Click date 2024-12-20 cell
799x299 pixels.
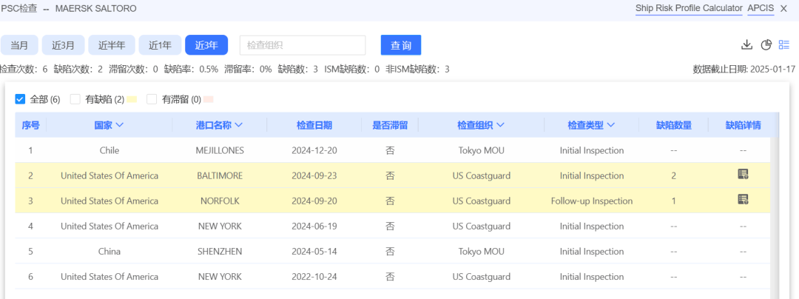(314, 150)
